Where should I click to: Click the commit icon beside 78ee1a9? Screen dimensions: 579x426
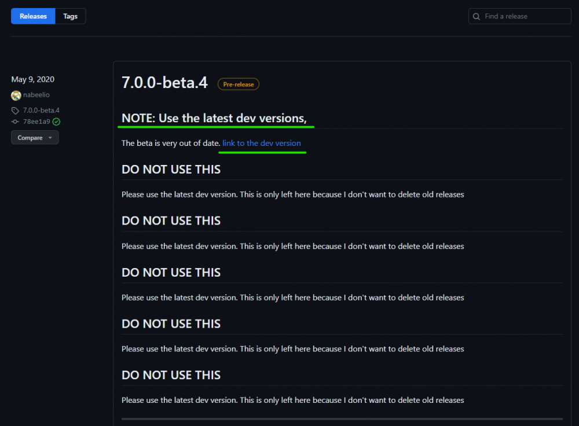16,122
